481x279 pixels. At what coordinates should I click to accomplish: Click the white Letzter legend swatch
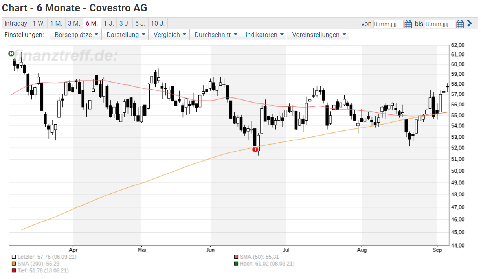point(14,257)
